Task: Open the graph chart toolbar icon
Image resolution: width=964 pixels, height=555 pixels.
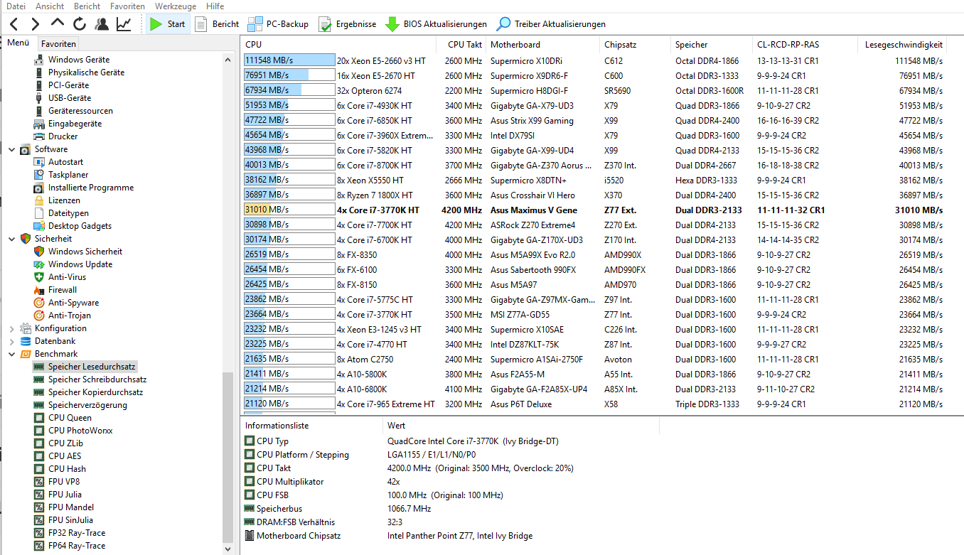Action: coord(124,24)
